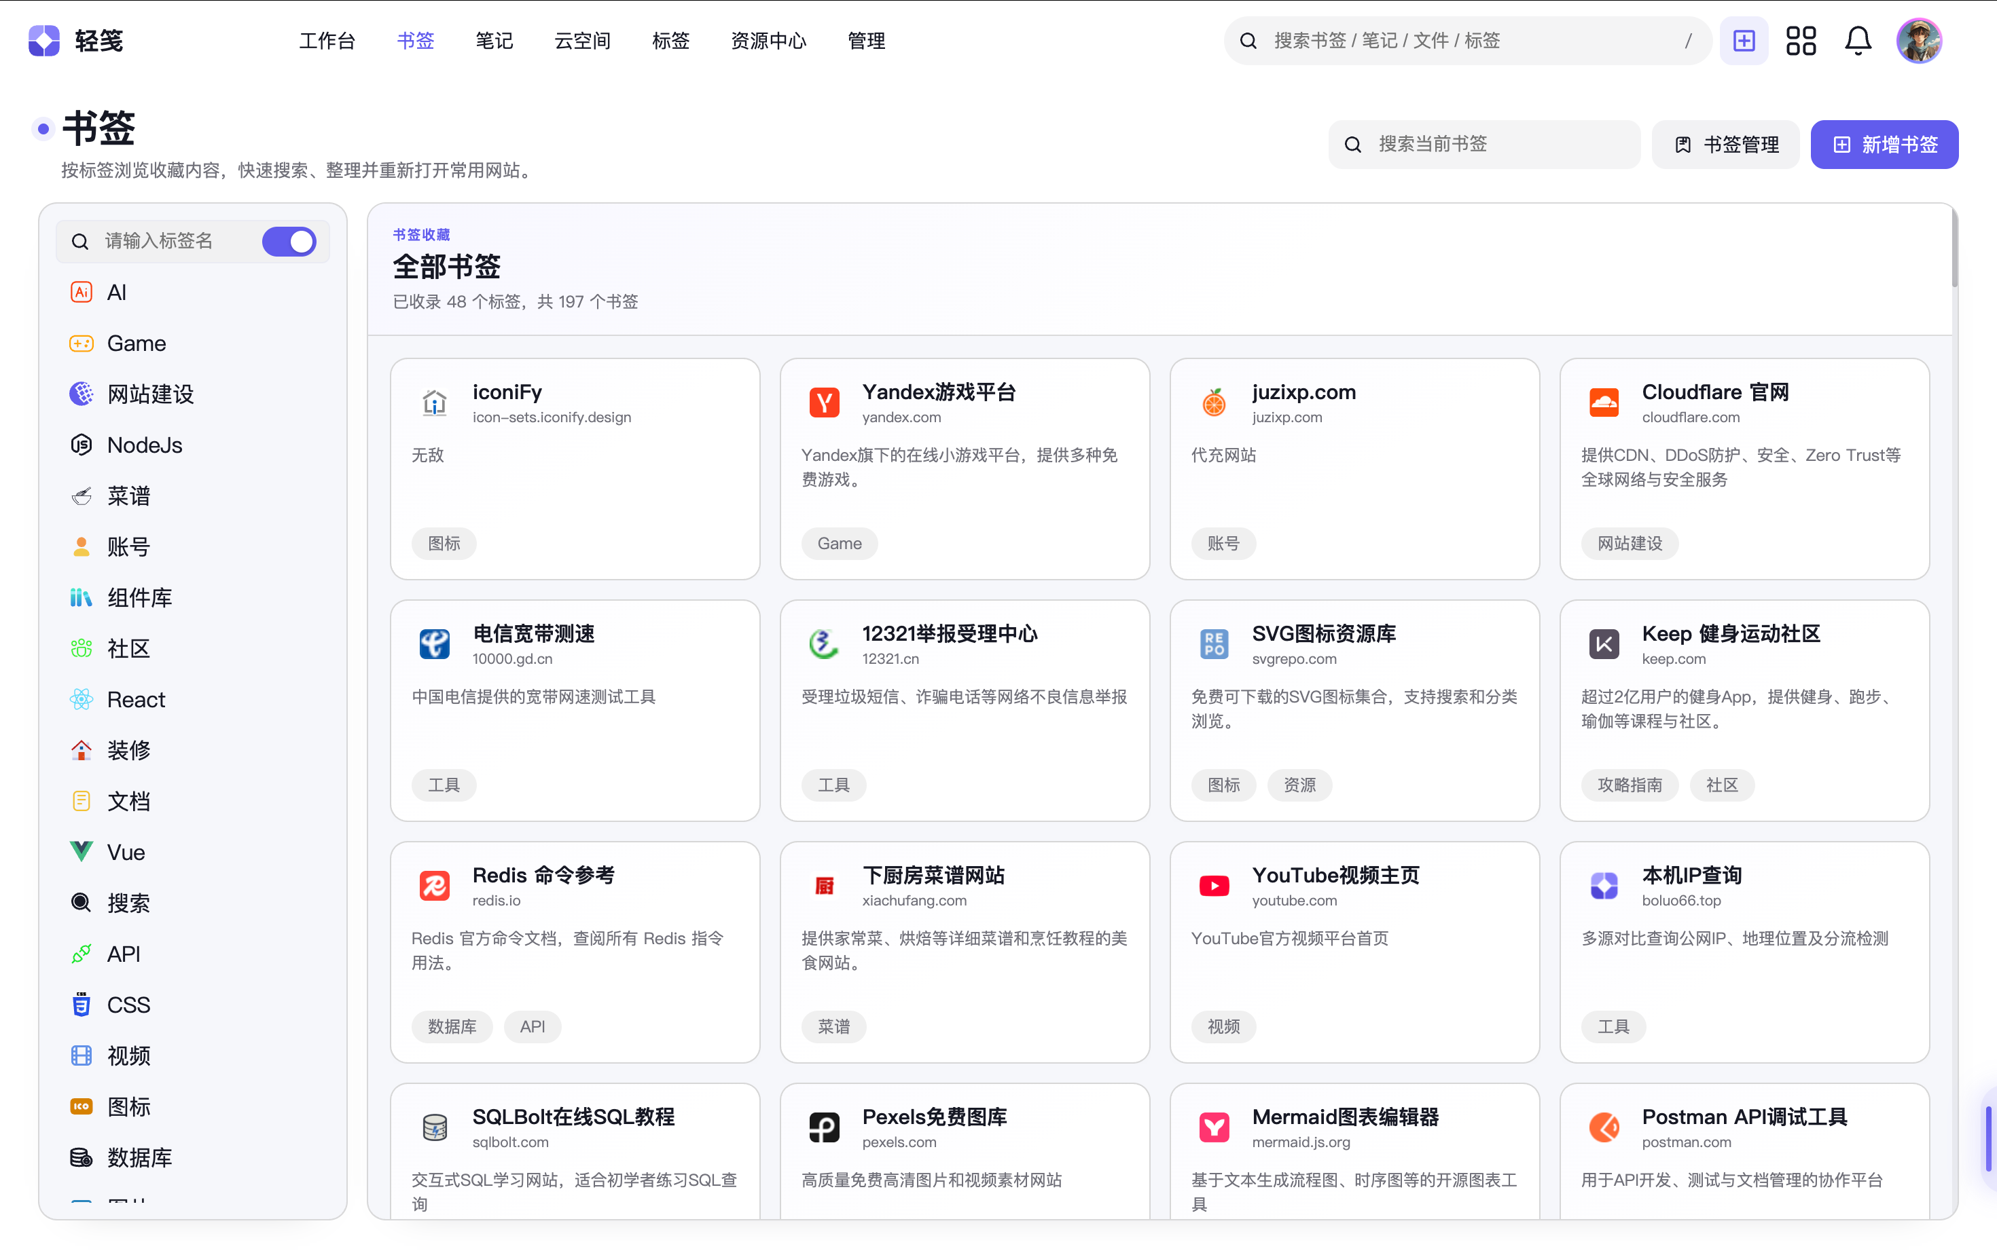Open the iconiFy bookmark card

coord(575,469)
